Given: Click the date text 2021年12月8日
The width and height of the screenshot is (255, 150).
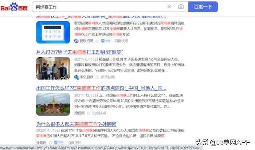Looking at the screenshot, I should (86, 95).
